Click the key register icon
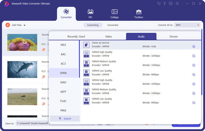This screenshot has width=205, height=131. pos(165,3)
